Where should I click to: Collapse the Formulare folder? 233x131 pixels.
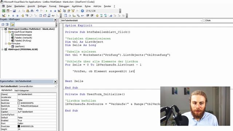click(6, 44)
